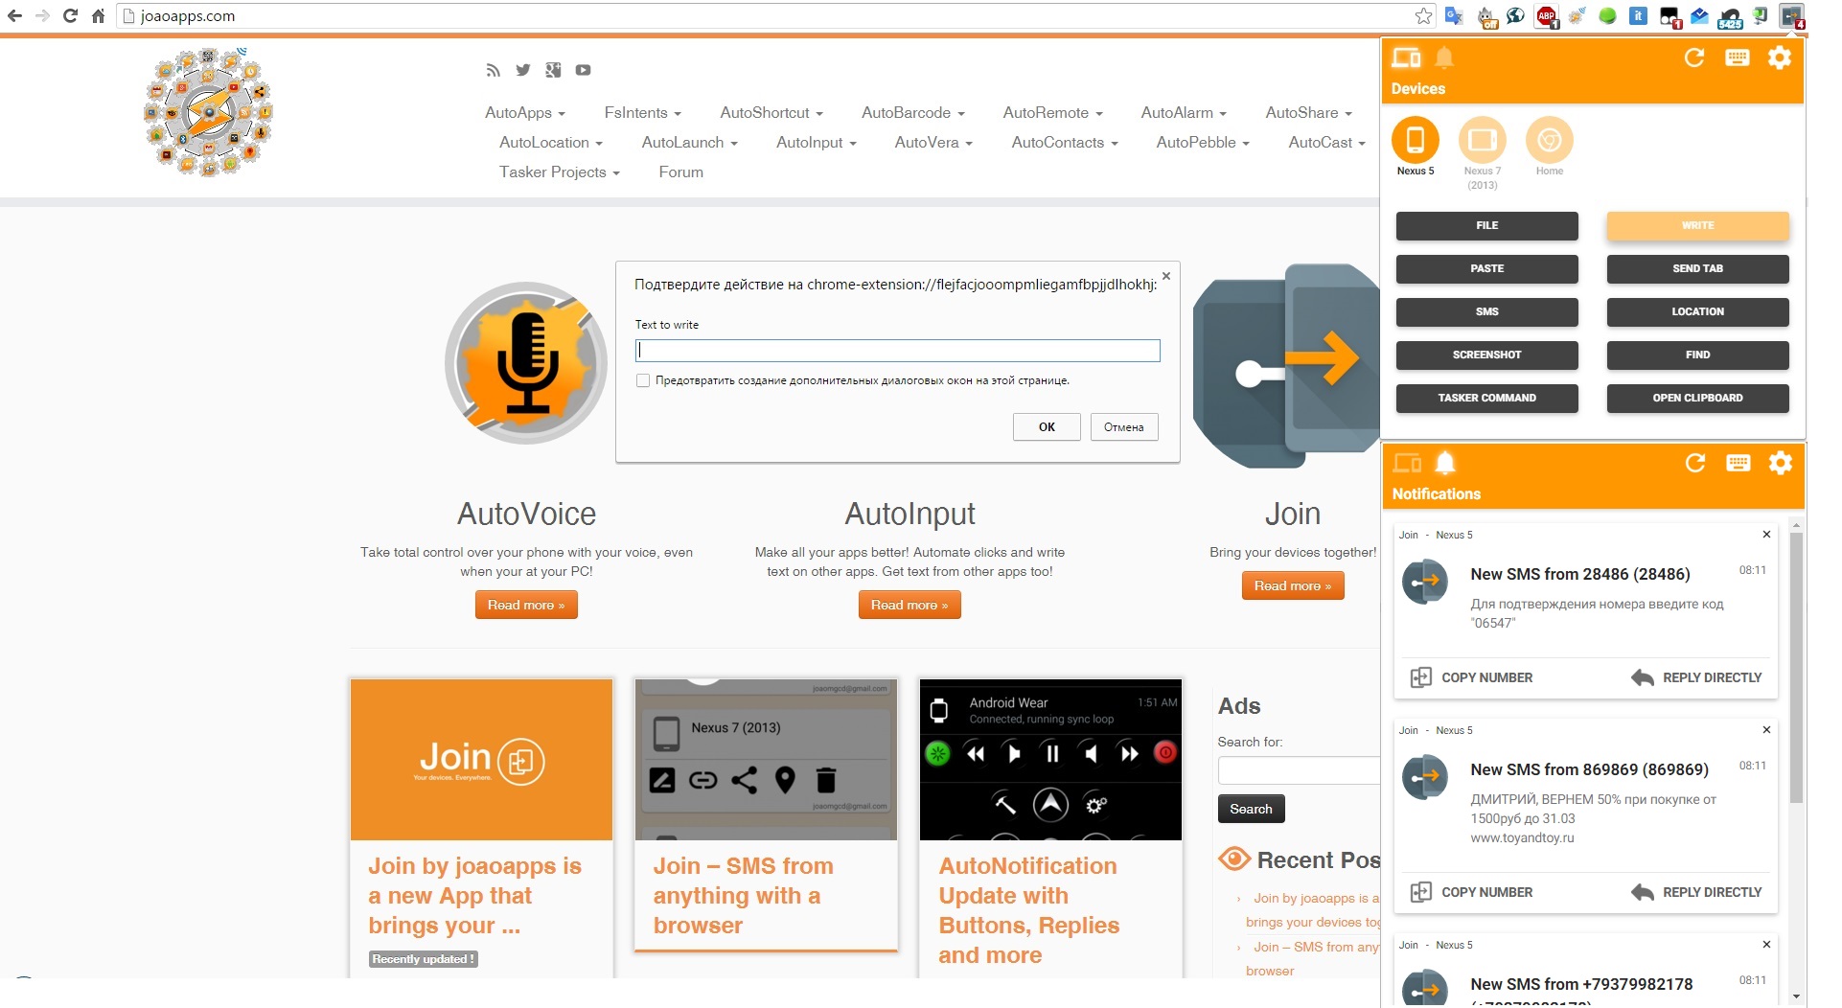This screenshot has width=1842, height=1008.
Task: Click the FILE button
Action: pos(1486,225)
